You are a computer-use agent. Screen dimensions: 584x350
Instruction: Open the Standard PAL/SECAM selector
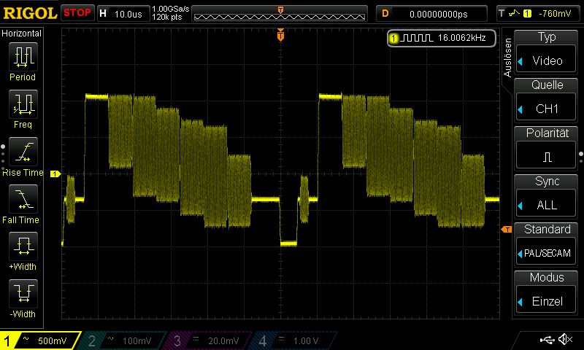(x=546, y=245)
